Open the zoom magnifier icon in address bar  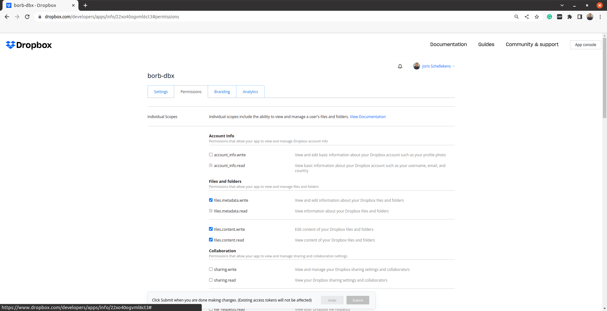coord(517,17)
